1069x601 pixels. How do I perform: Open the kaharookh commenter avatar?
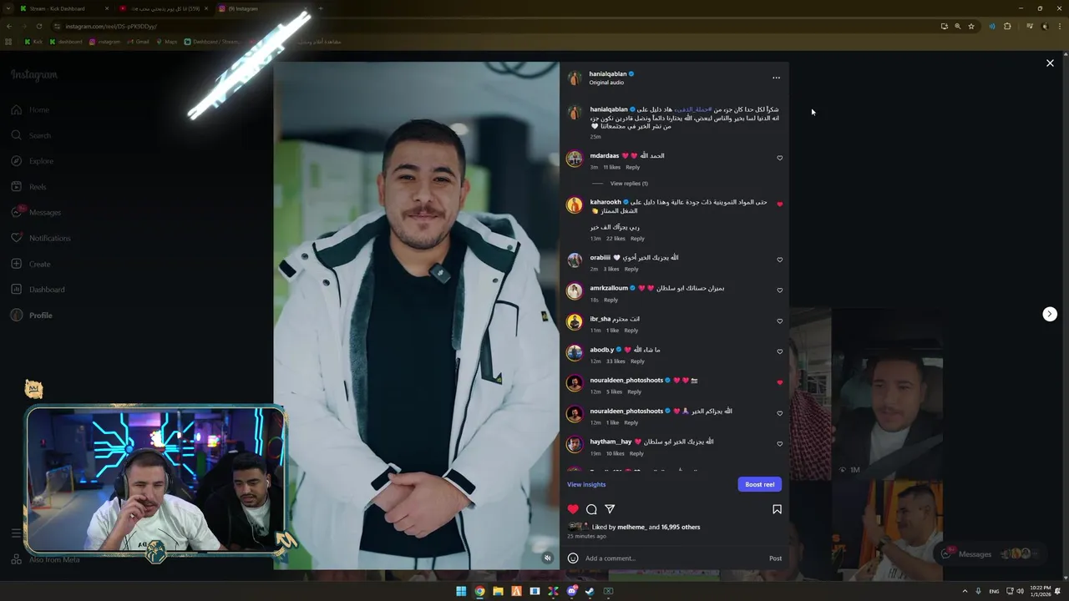tap(575, 205)
